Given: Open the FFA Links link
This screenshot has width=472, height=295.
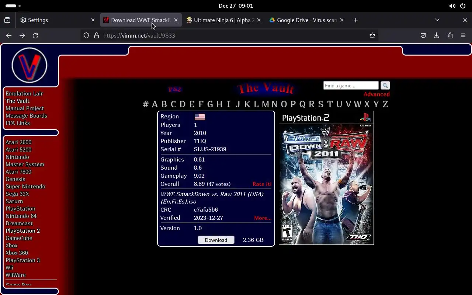Looking at the screenshot, I should (x=18, y=123).
